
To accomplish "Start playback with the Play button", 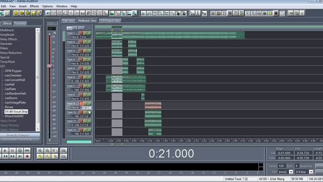I will [6, 151].
